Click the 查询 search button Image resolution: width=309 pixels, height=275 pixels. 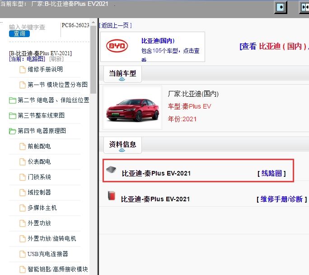tap(19, 34)
